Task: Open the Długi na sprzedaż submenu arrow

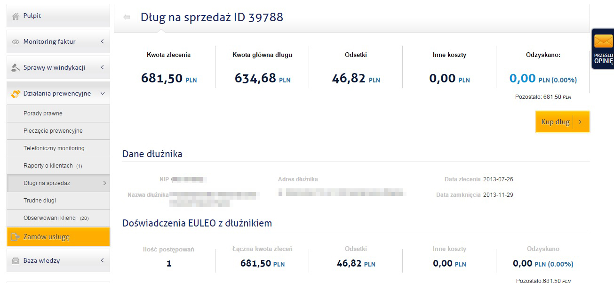Action: point(104,183)
